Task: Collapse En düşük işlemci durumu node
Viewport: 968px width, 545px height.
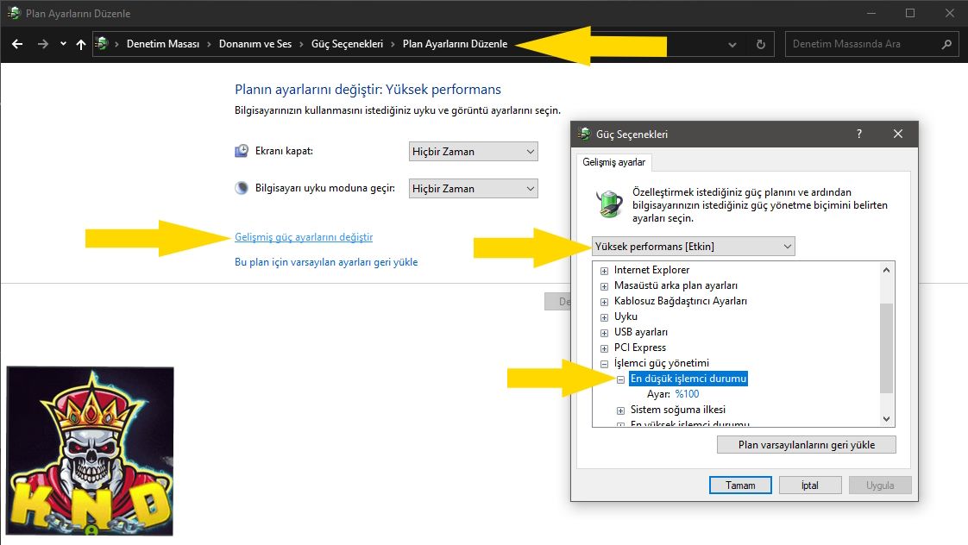Action: [x=620, y=379]
